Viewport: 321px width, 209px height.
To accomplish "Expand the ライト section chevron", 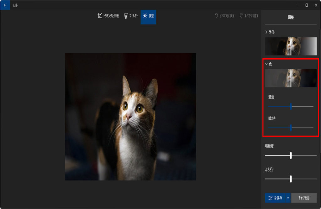I will [x=266, y=32].
